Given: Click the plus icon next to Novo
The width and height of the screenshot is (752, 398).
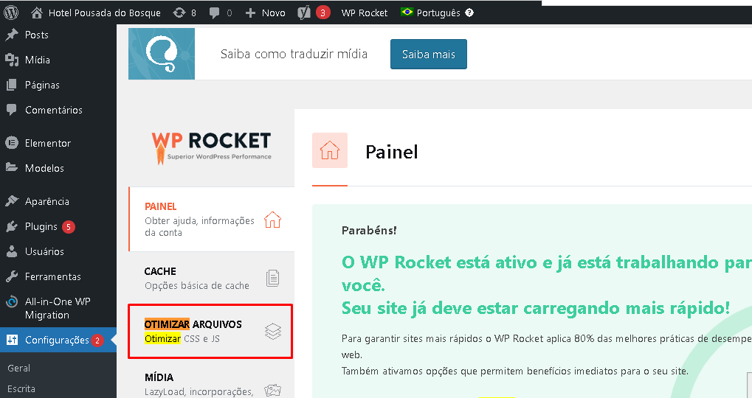Looking at the screenshot, I should (x=250, y=13).
